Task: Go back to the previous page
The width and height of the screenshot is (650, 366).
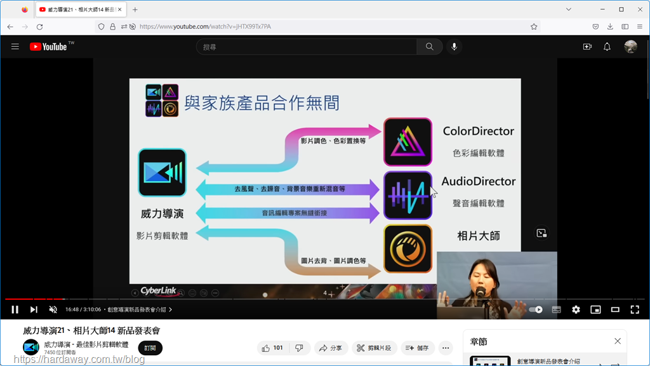Action: (x=10, y=27)
